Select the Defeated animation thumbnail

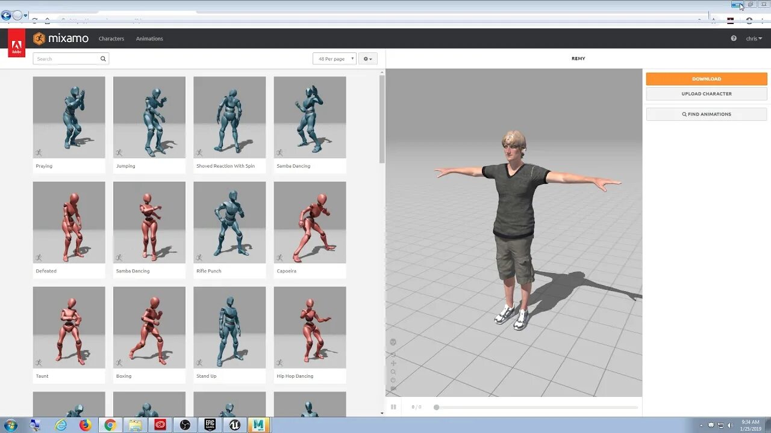click(69, 223)
